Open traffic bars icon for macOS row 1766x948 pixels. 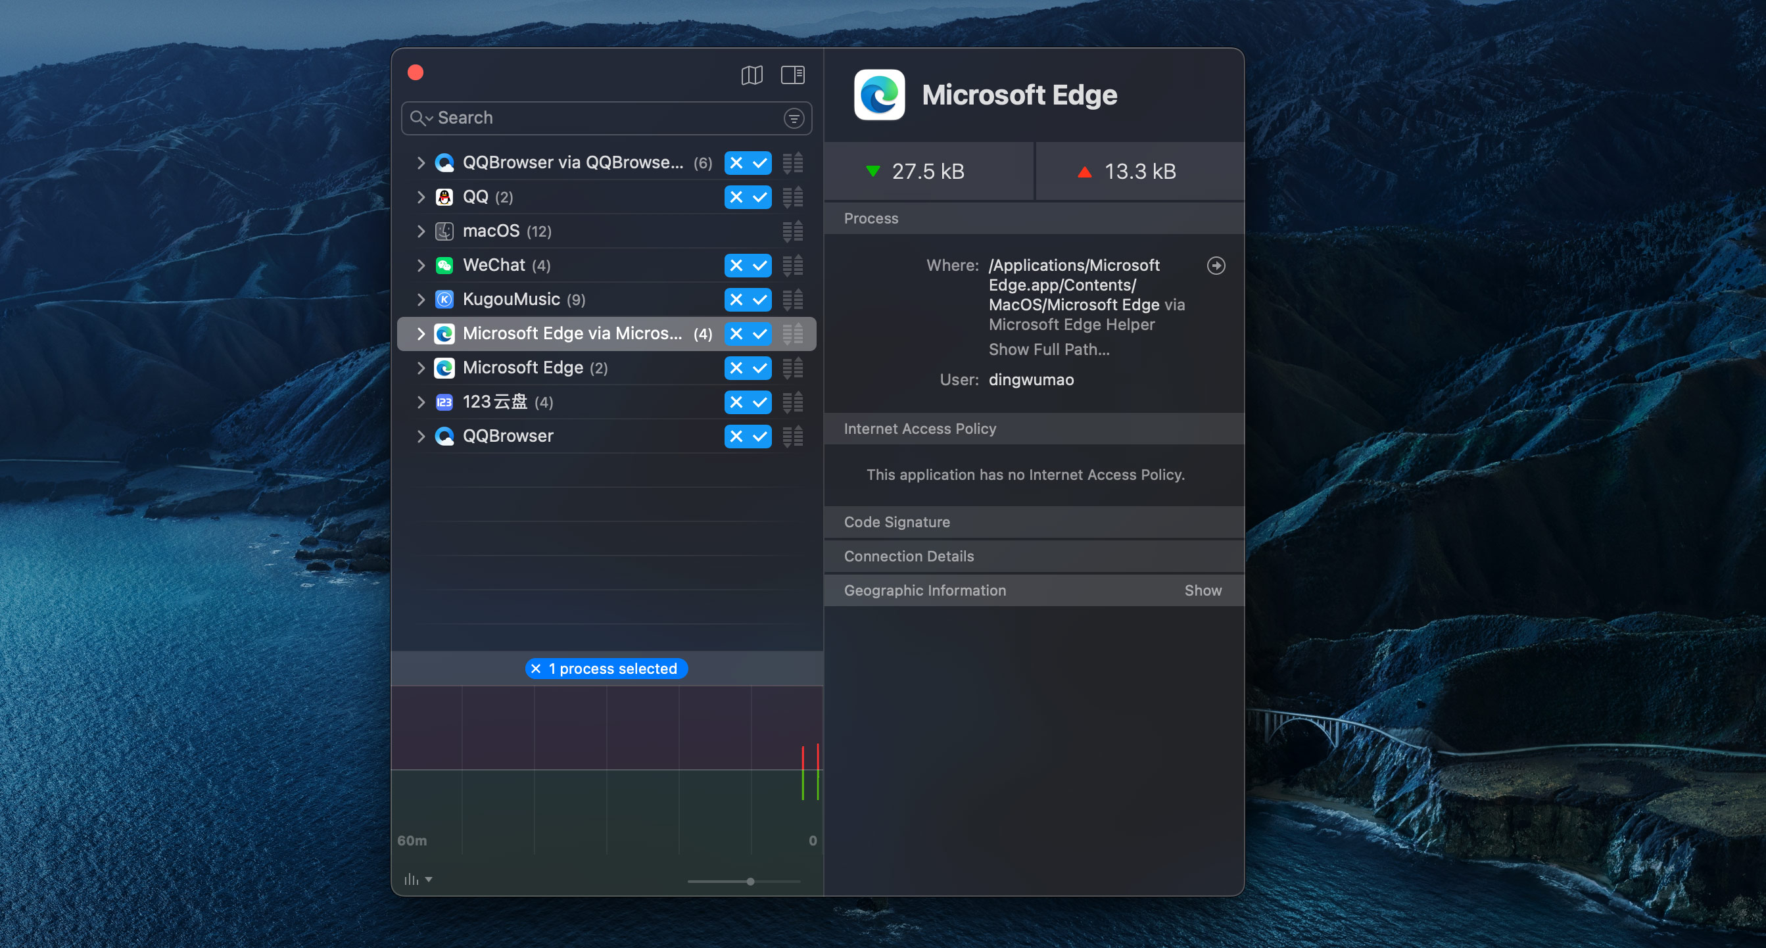pos(792,231)
